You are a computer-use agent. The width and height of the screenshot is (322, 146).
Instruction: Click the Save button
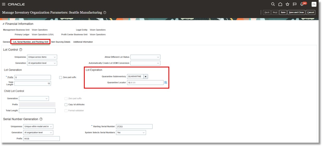click(283, 12)
